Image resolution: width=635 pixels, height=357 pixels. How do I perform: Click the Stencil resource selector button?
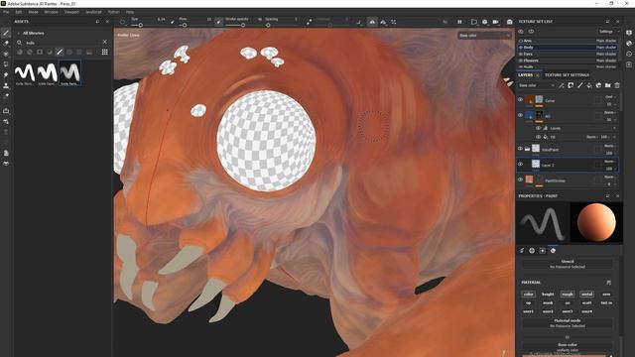point(567,265)
